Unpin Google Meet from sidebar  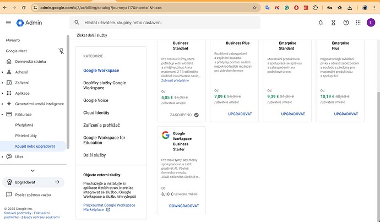pyautogui.click(x=61, y=51)
